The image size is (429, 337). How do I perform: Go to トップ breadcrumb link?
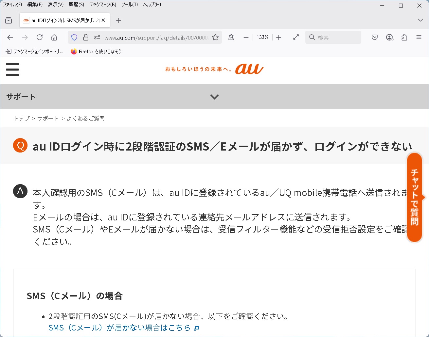pos(22,118)
